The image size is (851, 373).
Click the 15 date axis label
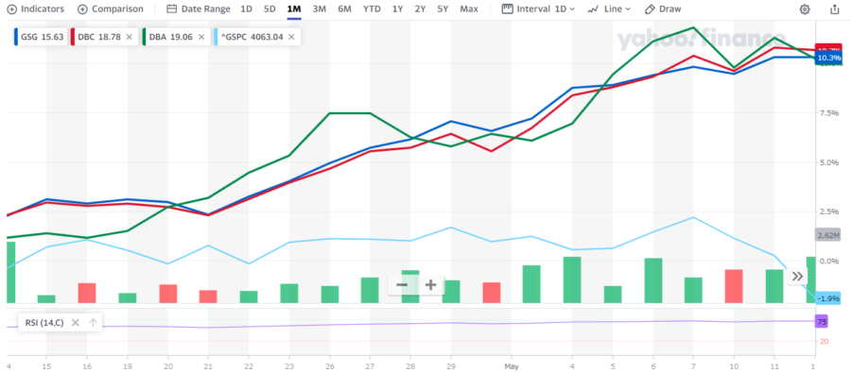pos(46,366)
